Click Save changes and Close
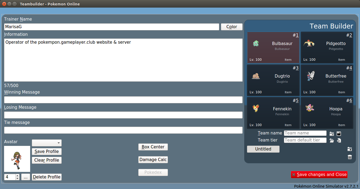The image size is (360, 189). (319, 175)
